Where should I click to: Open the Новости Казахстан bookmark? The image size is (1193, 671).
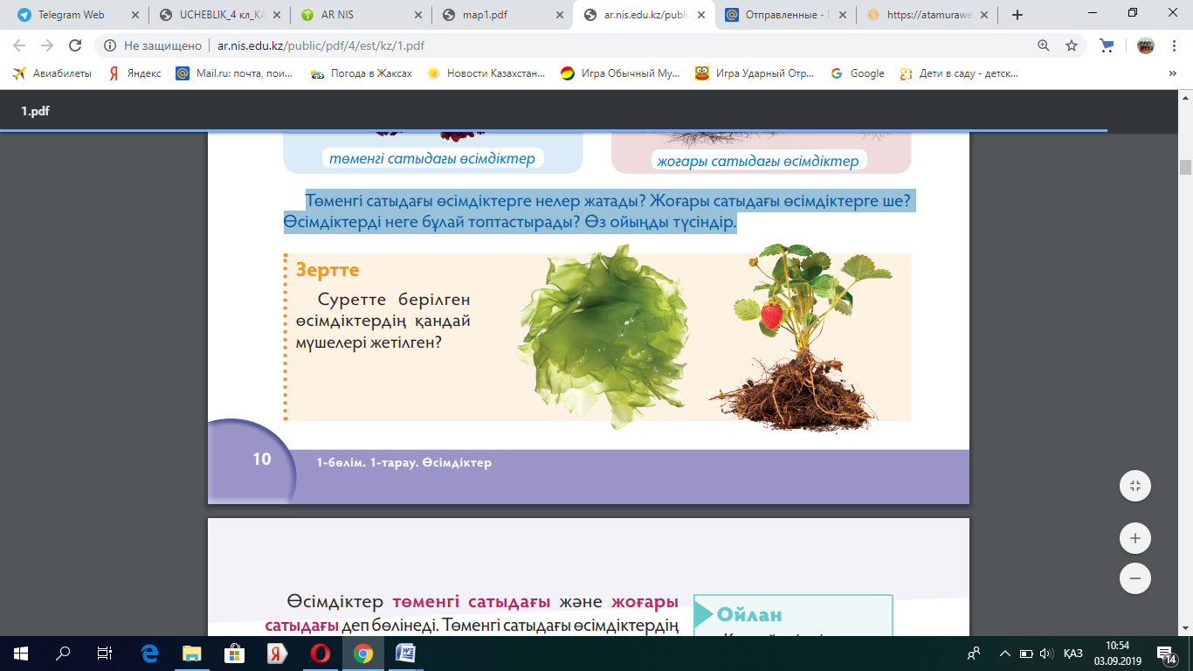(486, 74)
